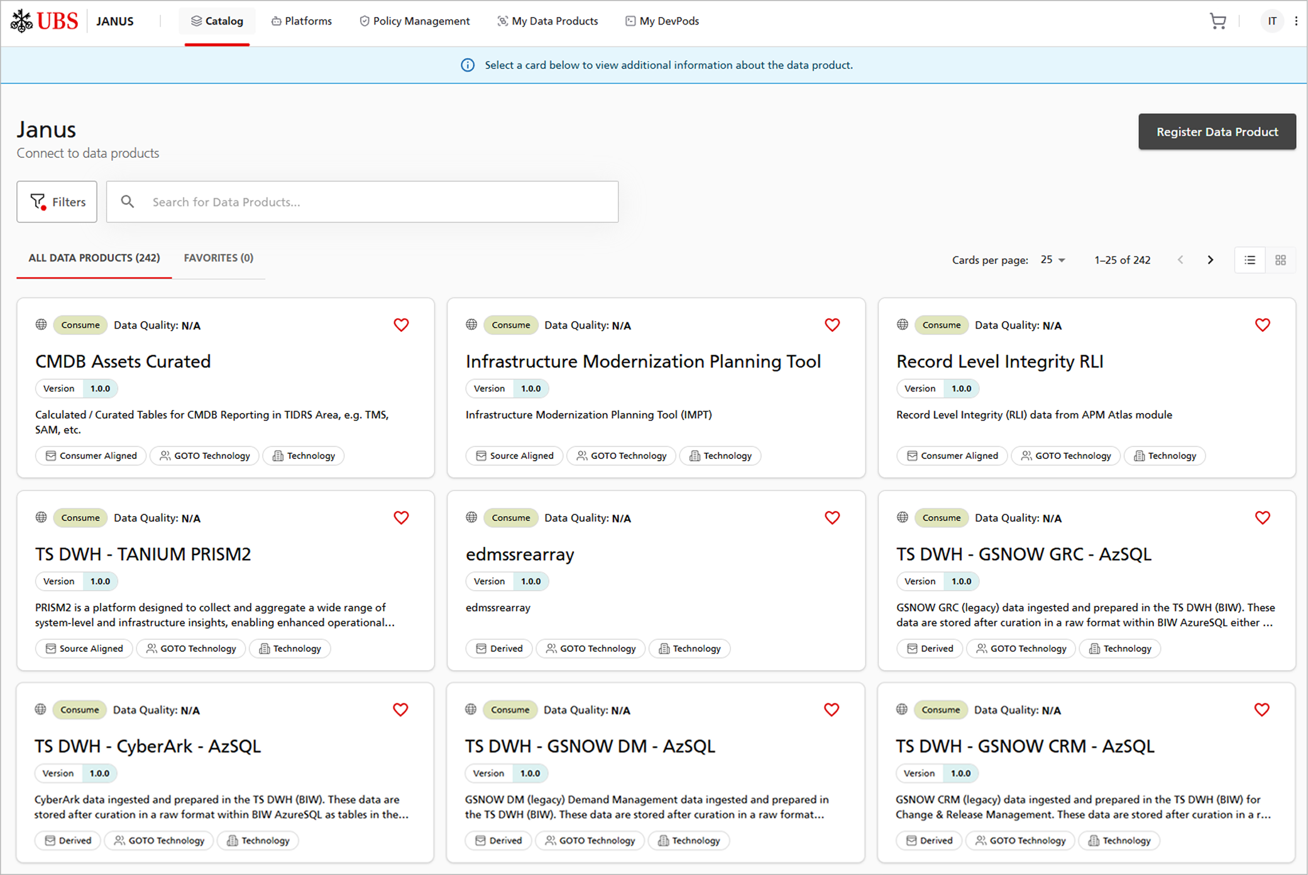Switch to list view layout

tap(1250, 260)
